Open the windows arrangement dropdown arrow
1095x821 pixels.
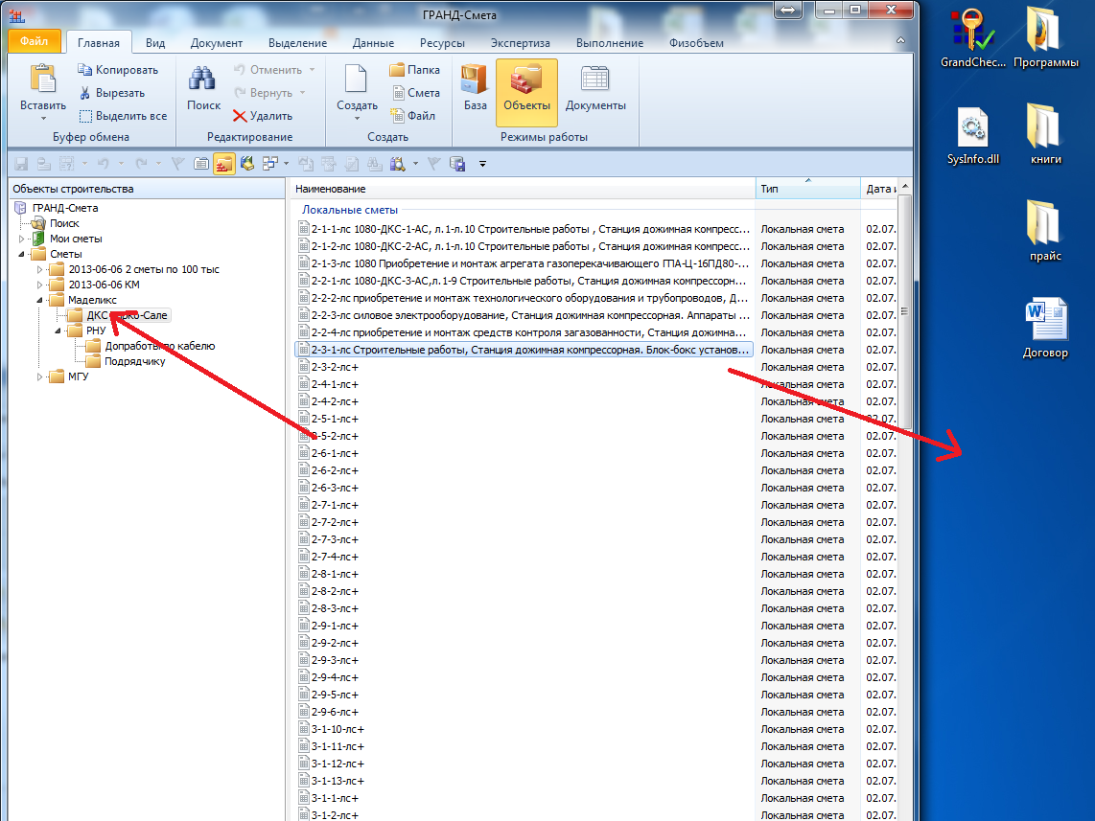click(x=287, y=164)
